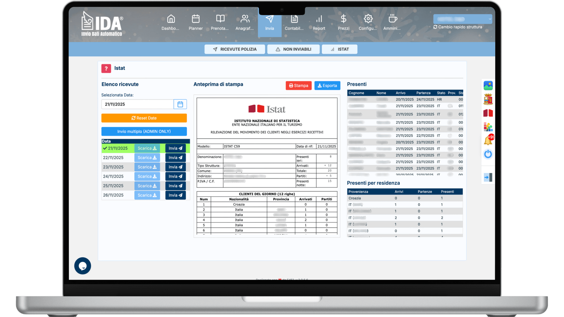Click the Arrivo column header in Presenti

pyautogui.click(x=400, y=93)
